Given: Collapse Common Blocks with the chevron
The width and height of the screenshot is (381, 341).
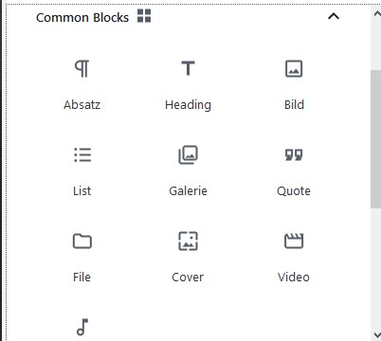Looking at the screenshot, I should [334, 16].
